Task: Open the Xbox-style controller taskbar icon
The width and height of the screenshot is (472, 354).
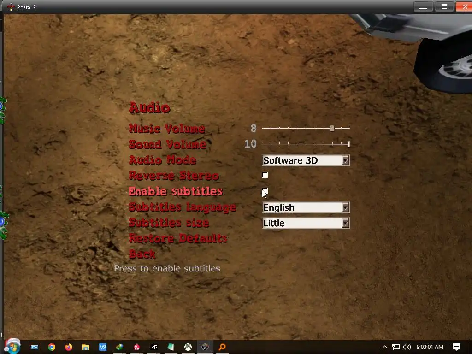Action: tap(188, 347)
